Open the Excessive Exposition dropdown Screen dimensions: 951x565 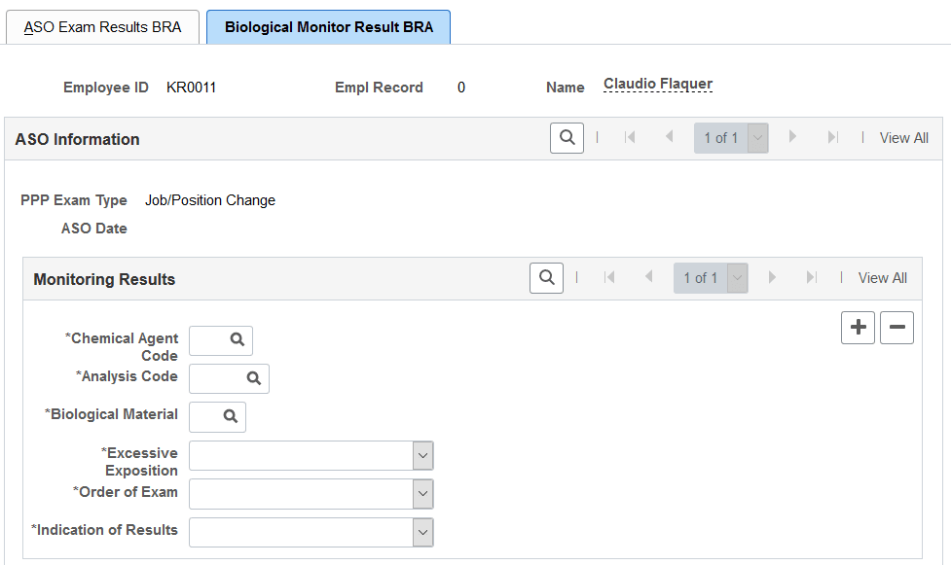coord(422,455)
